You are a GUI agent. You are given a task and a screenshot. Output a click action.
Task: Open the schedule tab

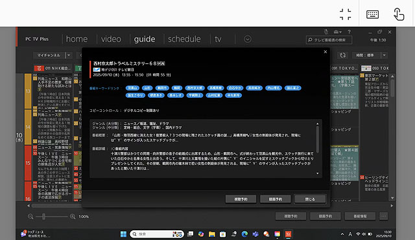pos(184,39)
